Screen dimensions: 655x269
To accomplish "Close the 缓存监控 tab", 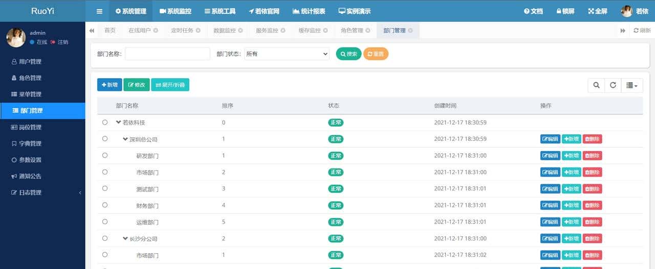I will click(325, 31).
